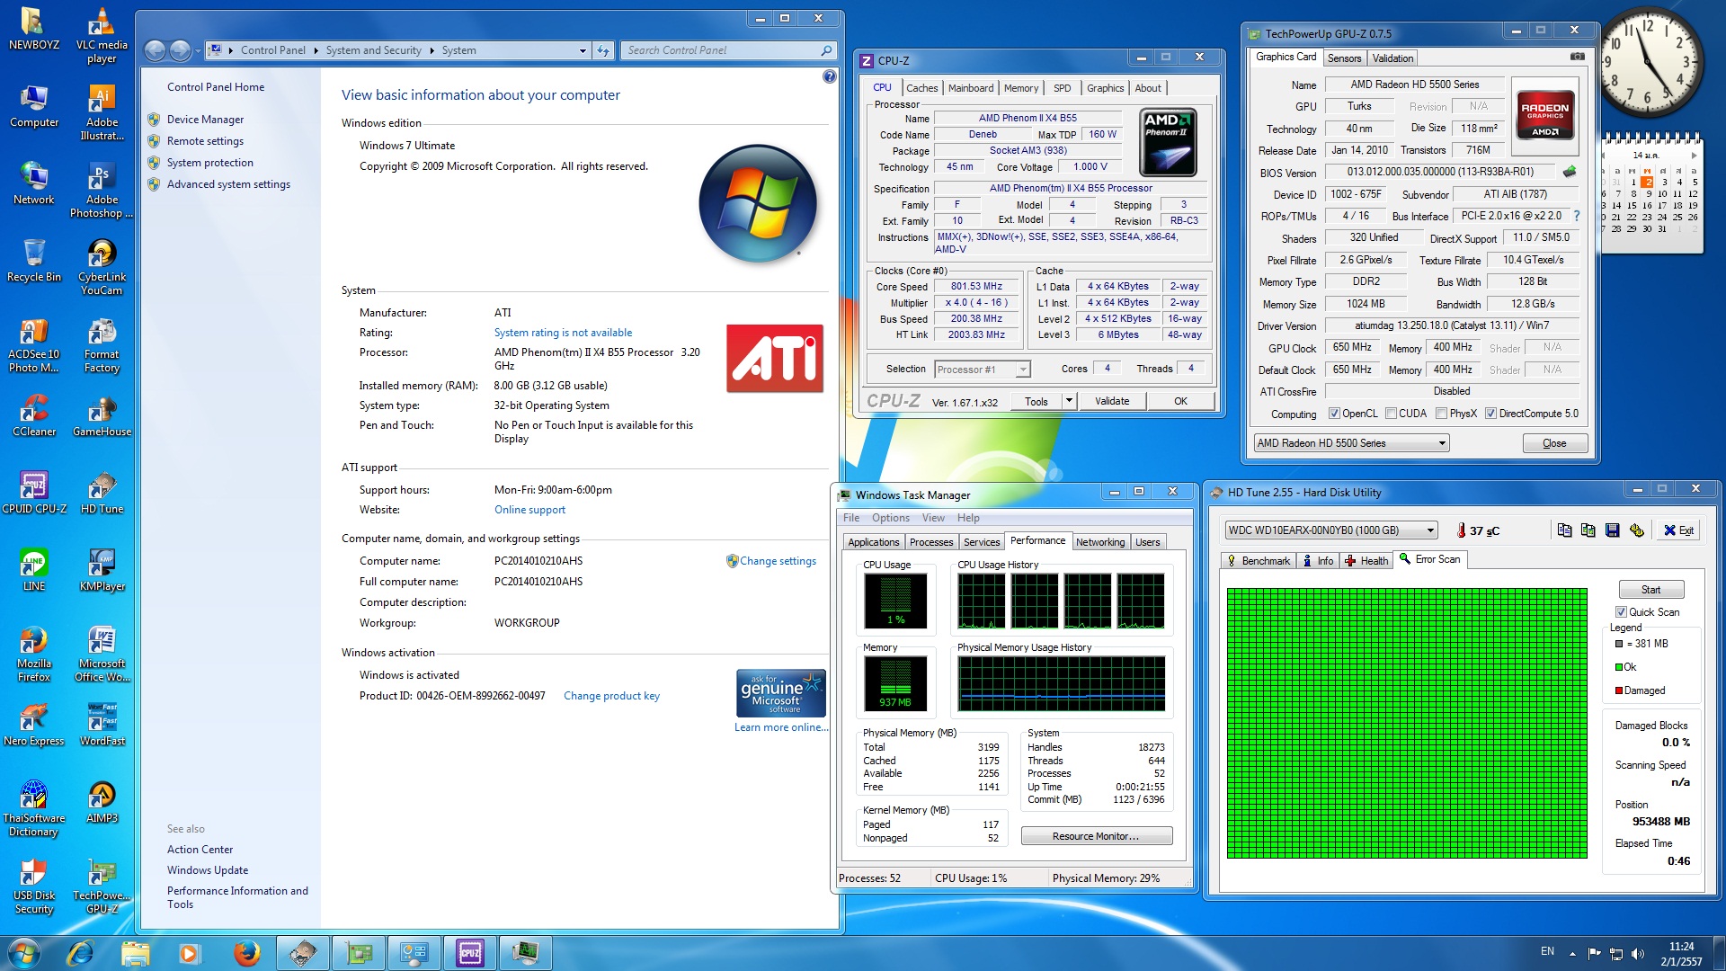Expand the CPU-Z Tools dropdown arrow

pyautogui.click(x=1069, y=401)
